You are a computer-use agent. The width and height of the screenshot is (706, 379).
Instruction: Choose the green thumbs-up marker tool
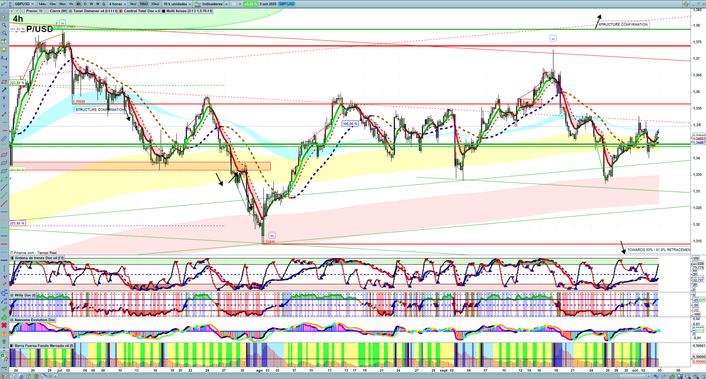point(4,317)
